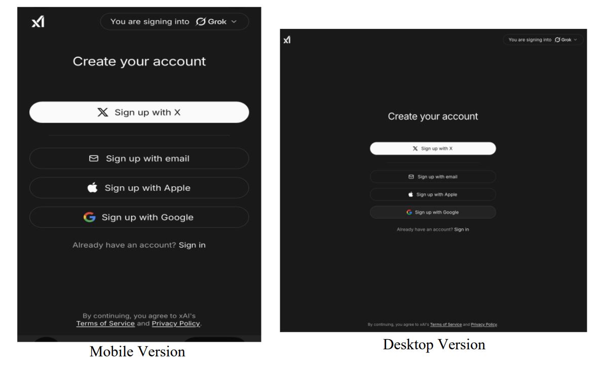Click Sign up with X in desktop version
This screenshot has width=604, height=365.
(433, 148)
